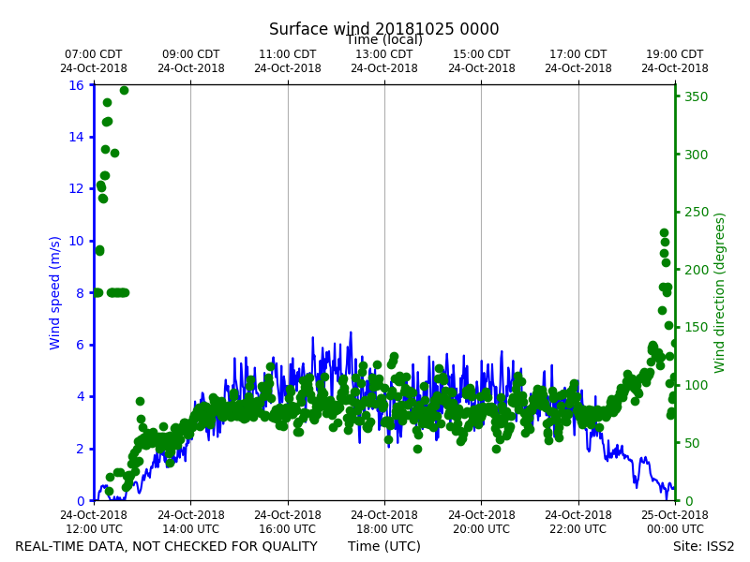
Task: Click the '12:00 UTC' bottom tick label
Action: (x=94, y=529)
